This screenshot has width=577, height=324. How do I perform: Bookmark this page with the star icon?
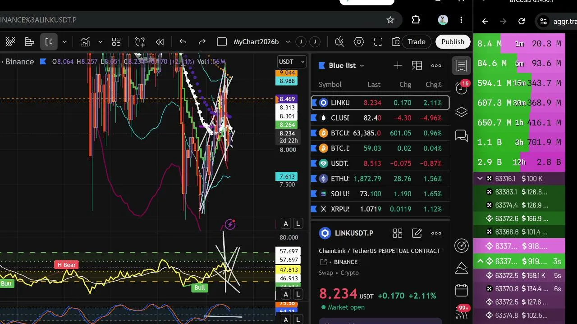(x=390, y=20)
